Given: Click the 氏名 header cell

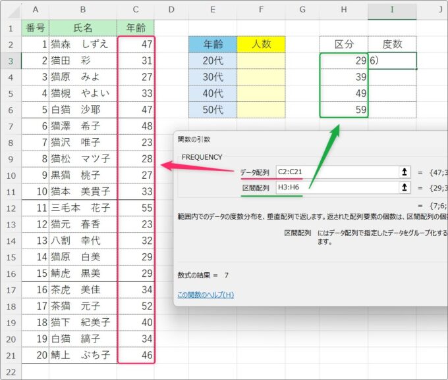Looking at the screenshot, I should pyautogui.click(x=82, y=28).
